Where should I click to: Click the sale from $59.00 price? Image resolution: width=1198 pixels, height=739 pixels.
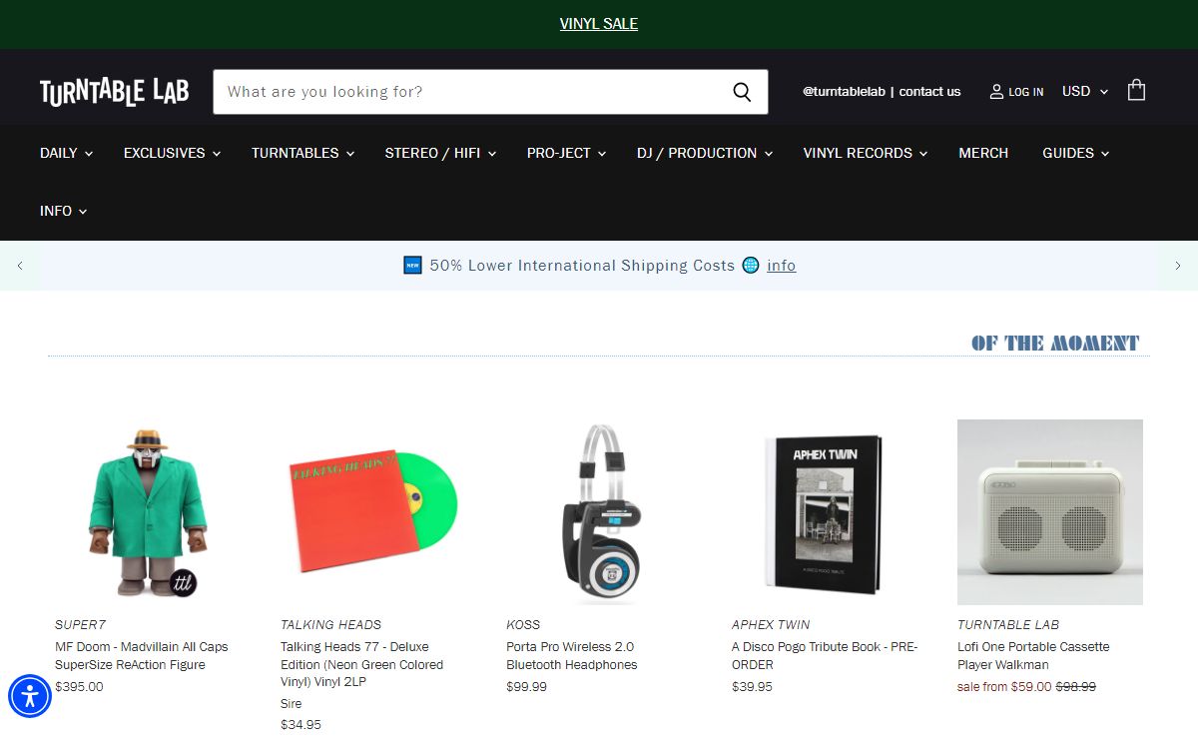pos(1004,687)
